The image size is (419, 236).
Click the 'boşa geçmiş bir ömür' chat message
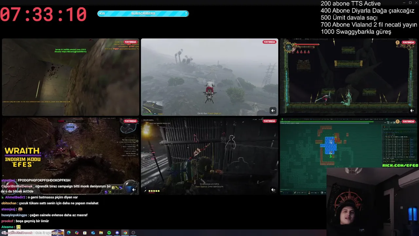[x=32, y=221]
